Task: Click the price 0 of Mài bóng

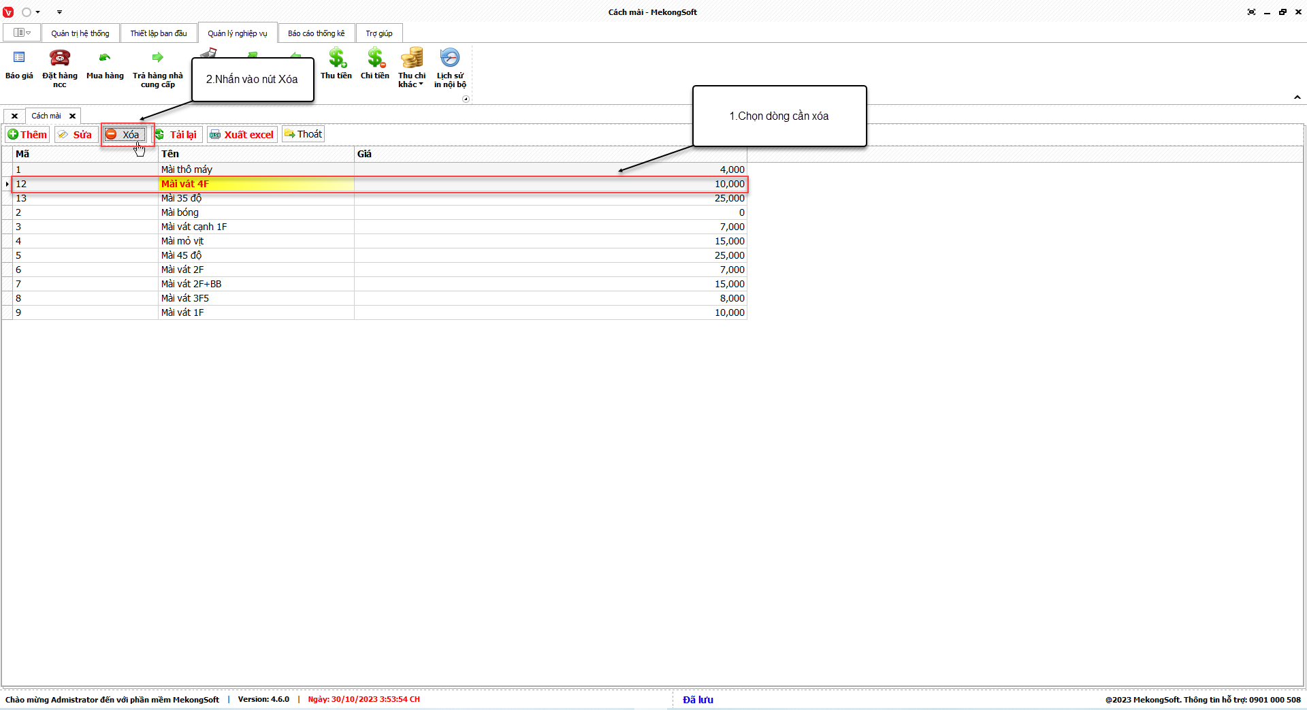Action: coord(551,212)
